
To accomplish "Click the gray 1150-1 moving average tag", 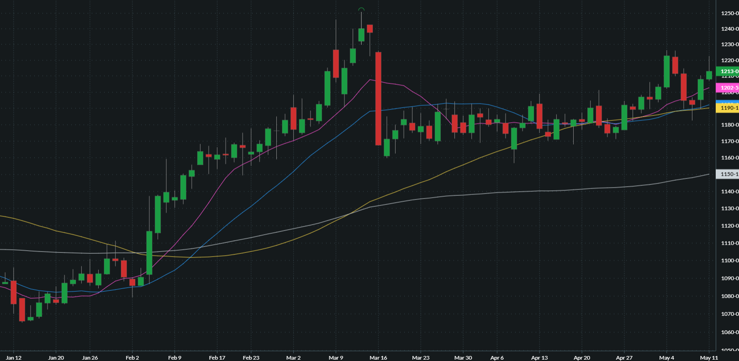I will click(728, 174).
